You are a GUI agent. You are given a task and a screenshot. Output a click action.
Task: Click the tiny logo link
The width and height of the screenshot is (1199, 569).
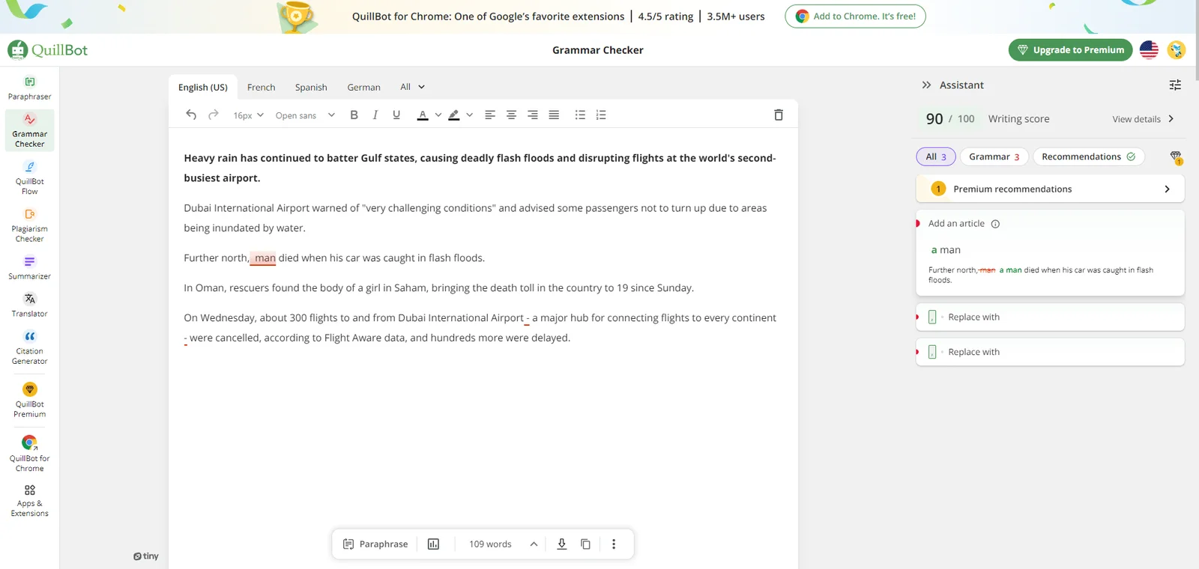[146, 556]
